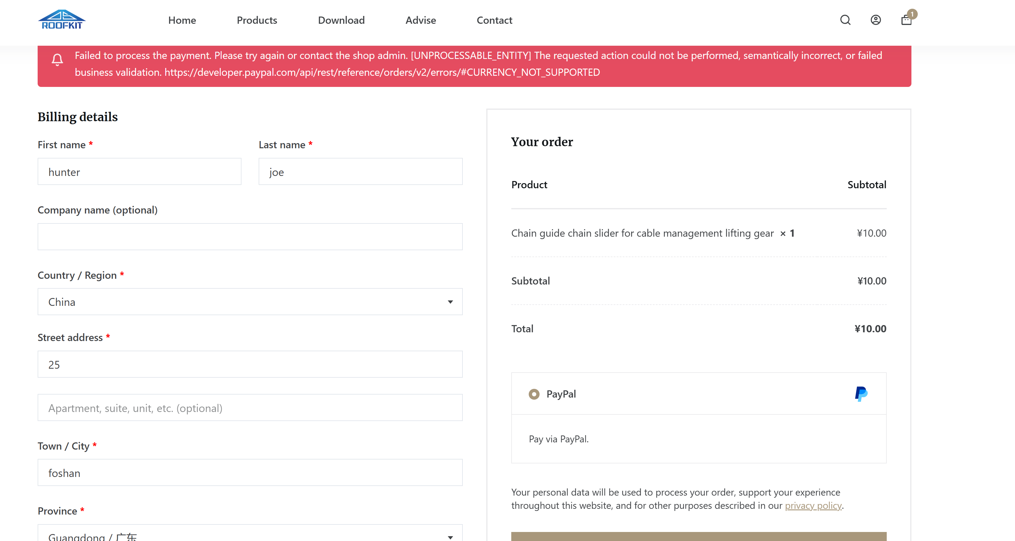Focus the Last name field containing joe
This screenshot has height=541, width=1015.
pyautogui.click(x=360, y=171)
